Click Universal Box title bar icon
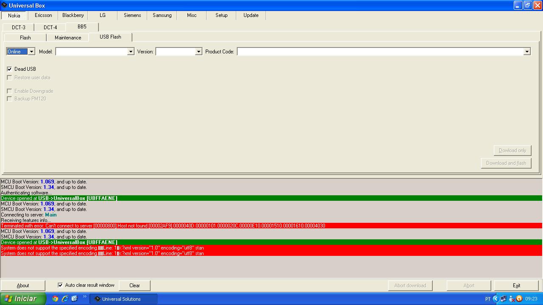This screenshot has width=543, height=305. (4, 6)
